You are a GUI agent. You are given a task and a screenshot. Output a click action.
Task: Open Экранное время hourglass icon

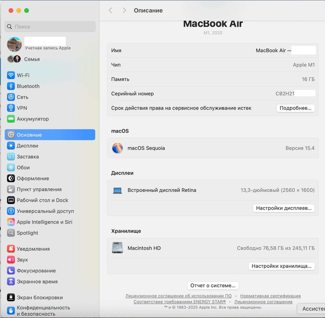[x=11, y=282]
